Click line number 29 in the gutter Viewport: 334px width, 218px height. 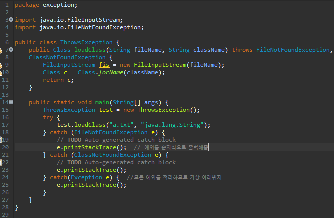tap(5, 215)
